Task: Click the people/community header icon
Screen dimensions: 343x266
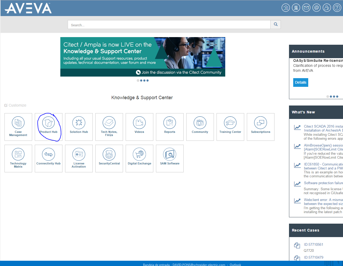Action: pos(296,8)
